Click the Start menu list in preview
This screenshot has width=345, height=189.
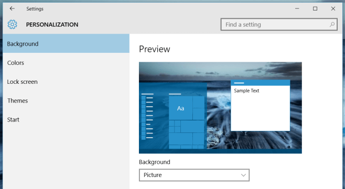coord(147,116)
